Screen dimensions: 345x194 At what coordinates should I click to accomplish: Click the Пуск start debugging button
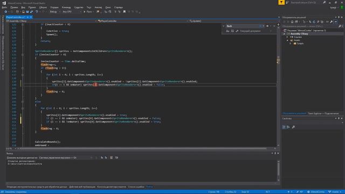point(88,12)
